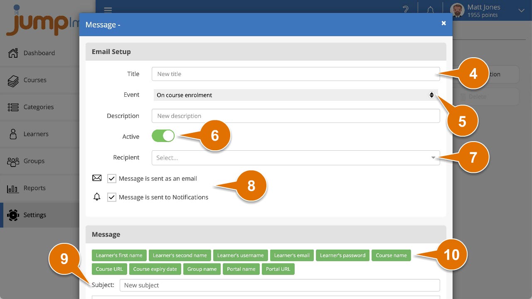Screen dimensions: 532x299
Task: Click the Recipient dropdown arrow
Action: [x=433, y=158]
